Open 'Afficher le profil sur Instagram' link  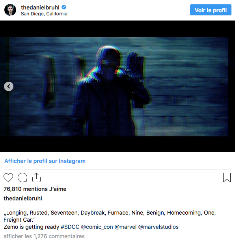click(45, 161)
